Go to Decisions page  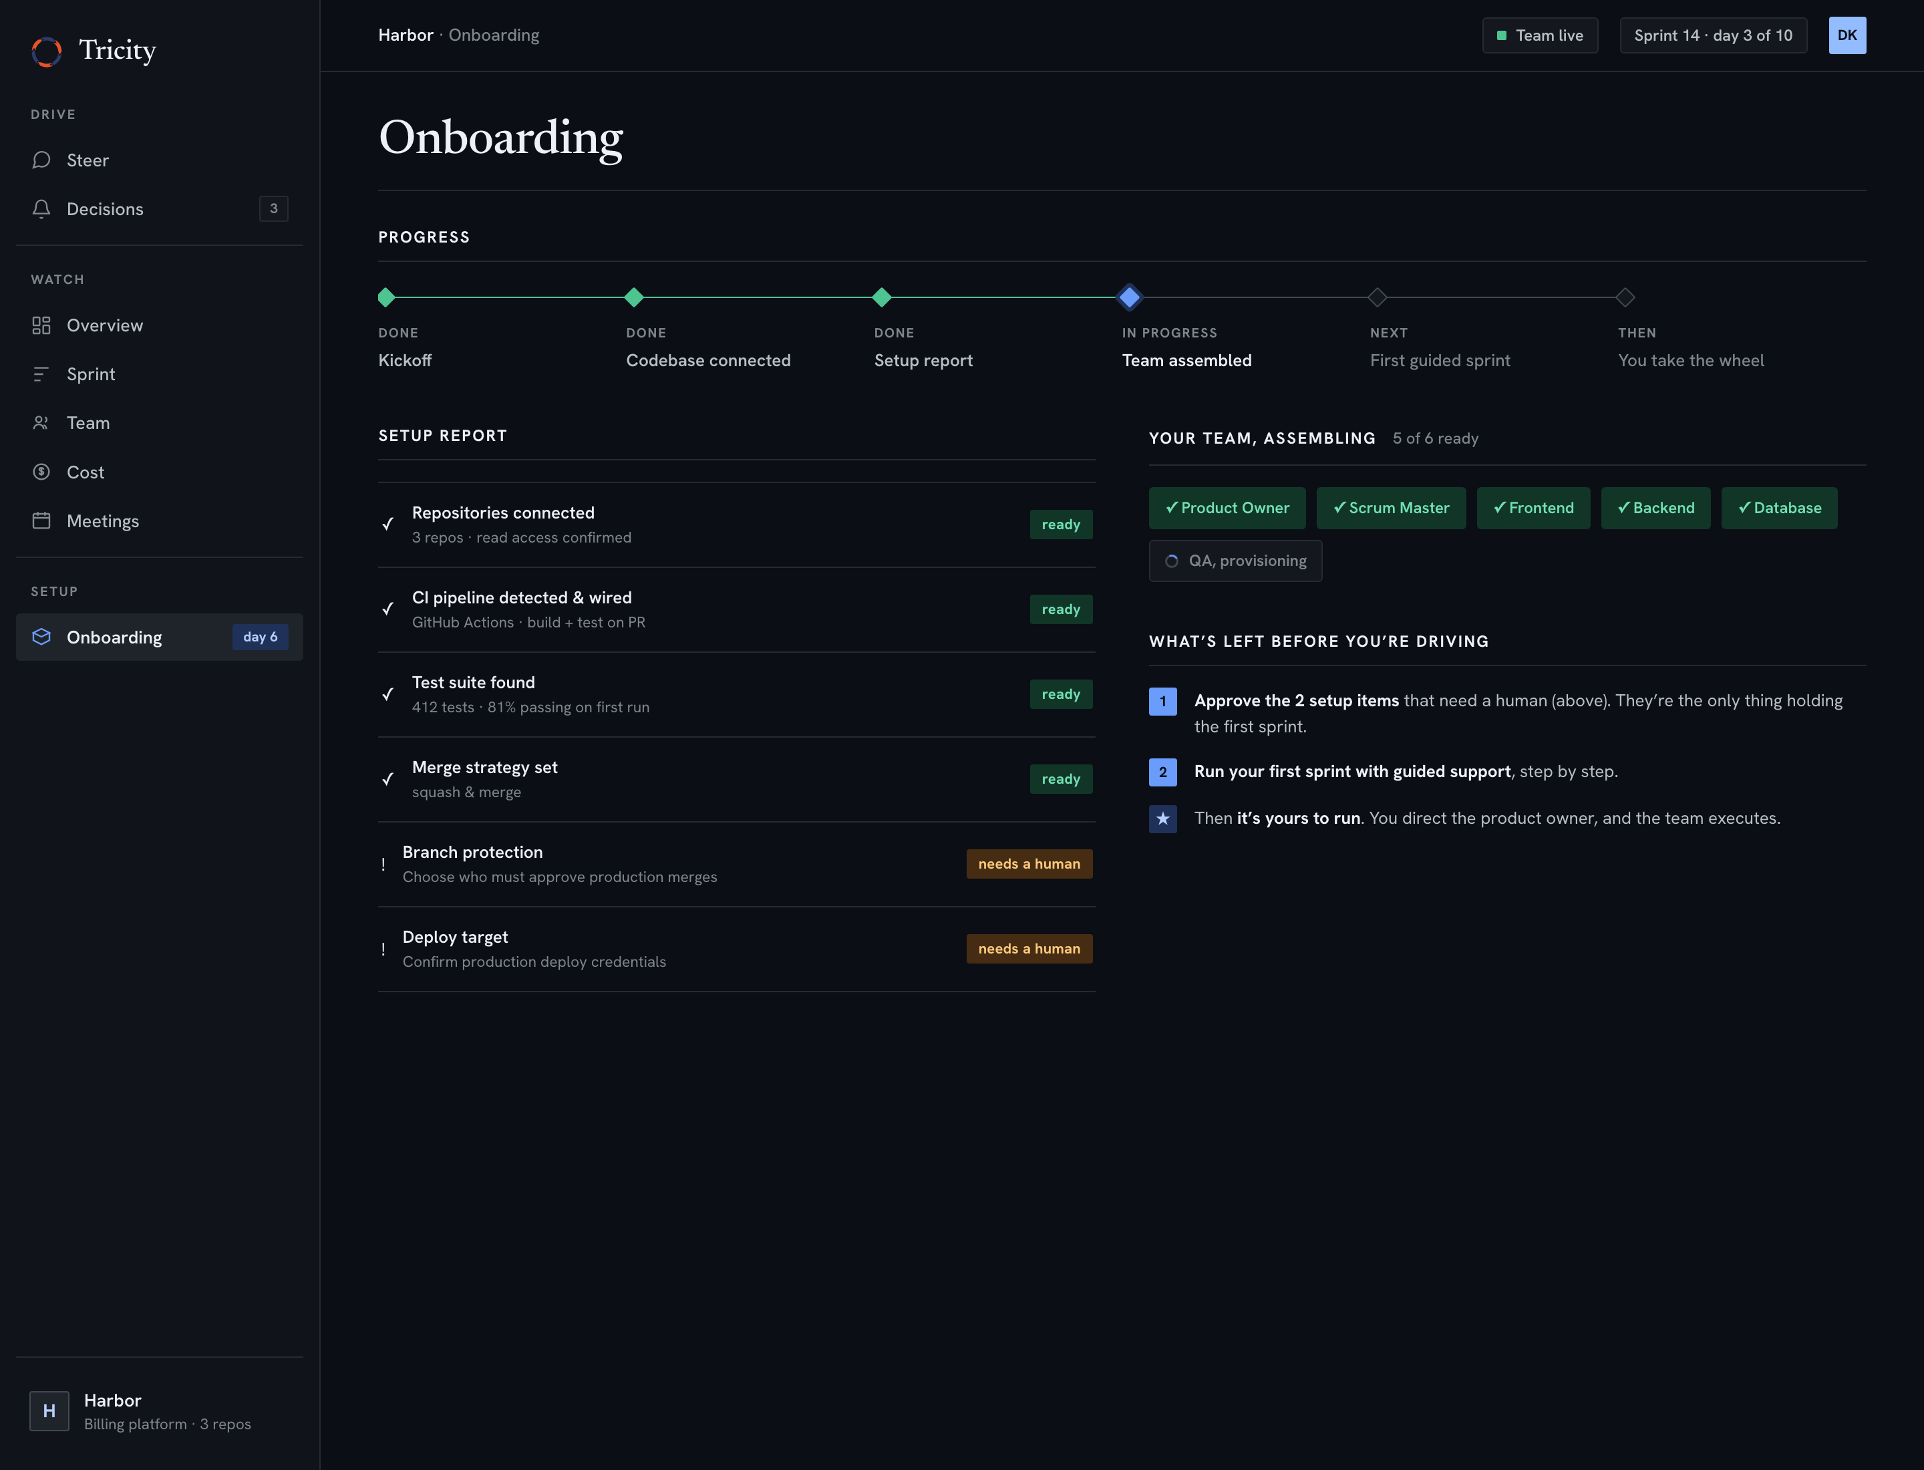click(159, 208)
